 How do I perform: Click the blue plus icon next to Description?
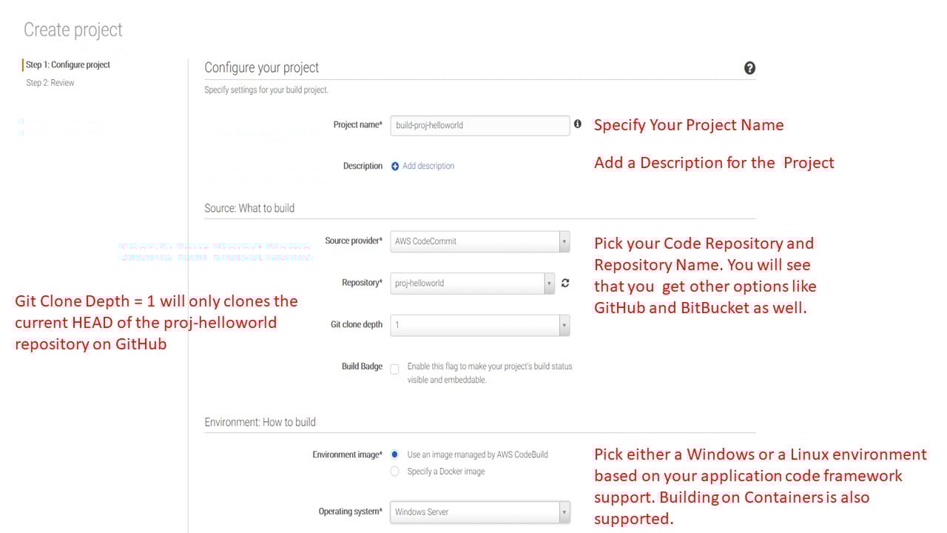395,166
